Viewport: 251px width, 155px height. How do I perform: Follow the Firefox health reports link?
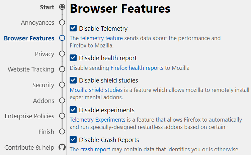(137, 68)
